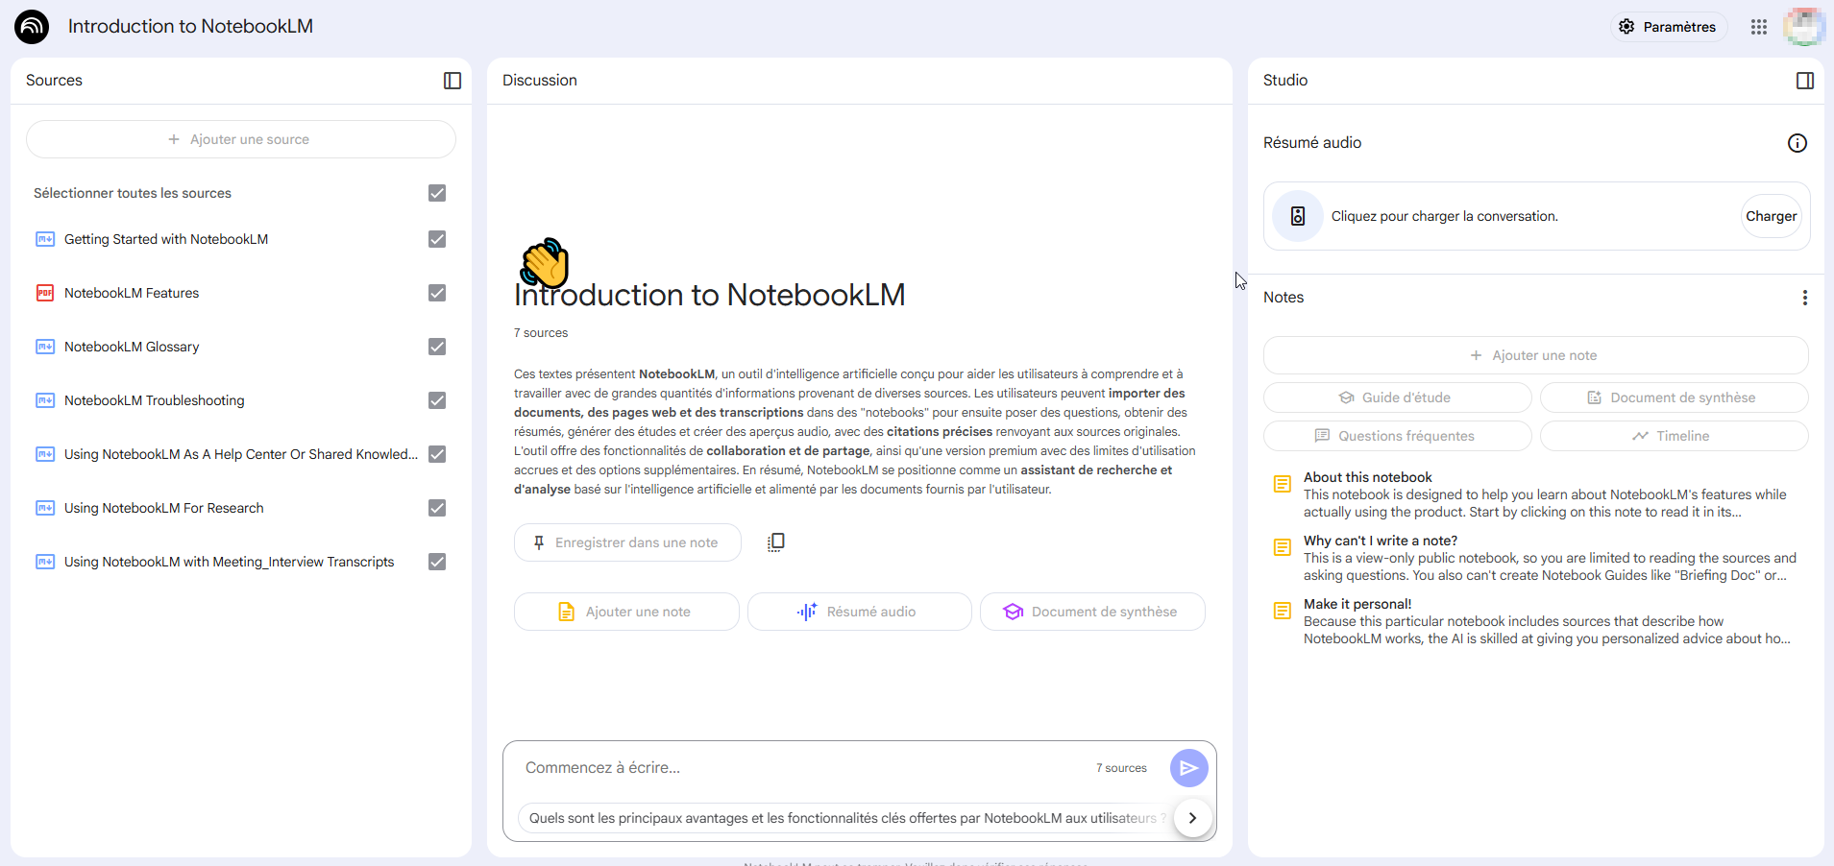This screenshot has height=866, width=1834.
Task: Click Ajouter une source button
Action: 241,139
